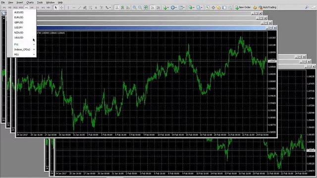Switch chart to bar chart style
The height and width of the screenshot is (178, 317).
point(117,7)
